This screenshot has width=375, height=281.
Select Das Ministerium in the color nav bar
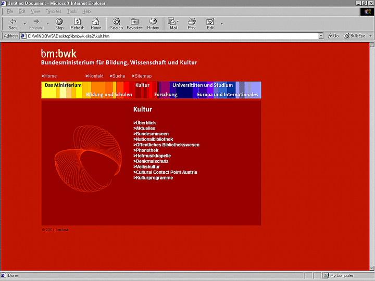[x=63, y=85]
